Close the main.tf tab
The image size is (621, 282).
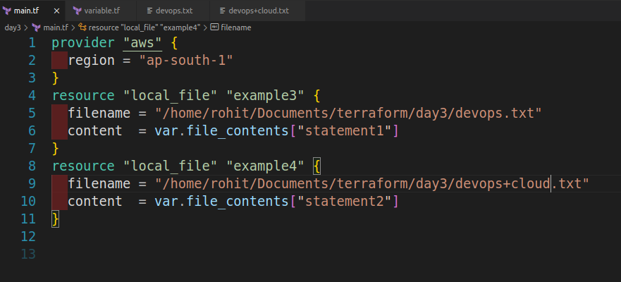point(56,11)
